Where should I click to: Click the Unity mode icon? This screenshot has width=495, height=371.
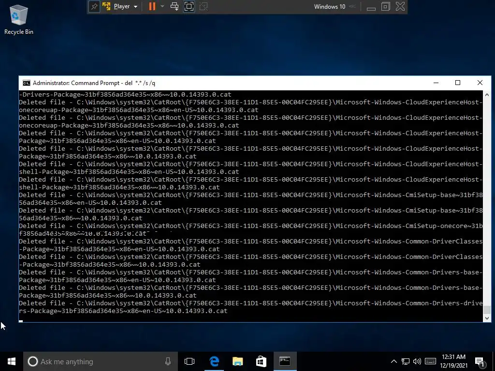point(204,7)
